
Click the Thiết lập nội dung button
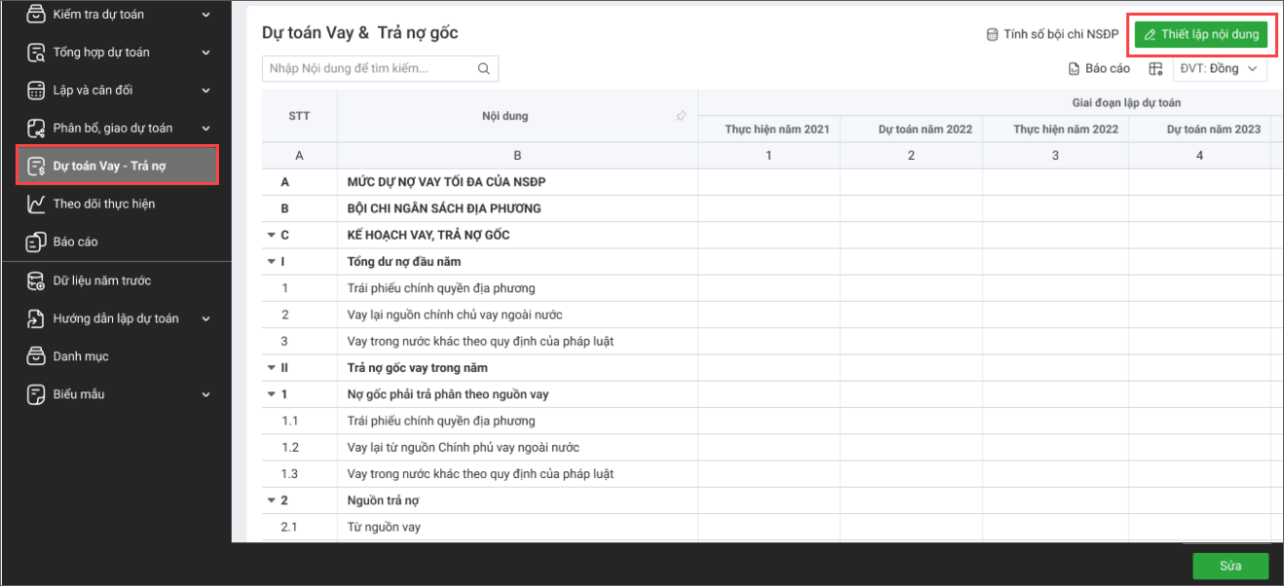[1201, 35]
